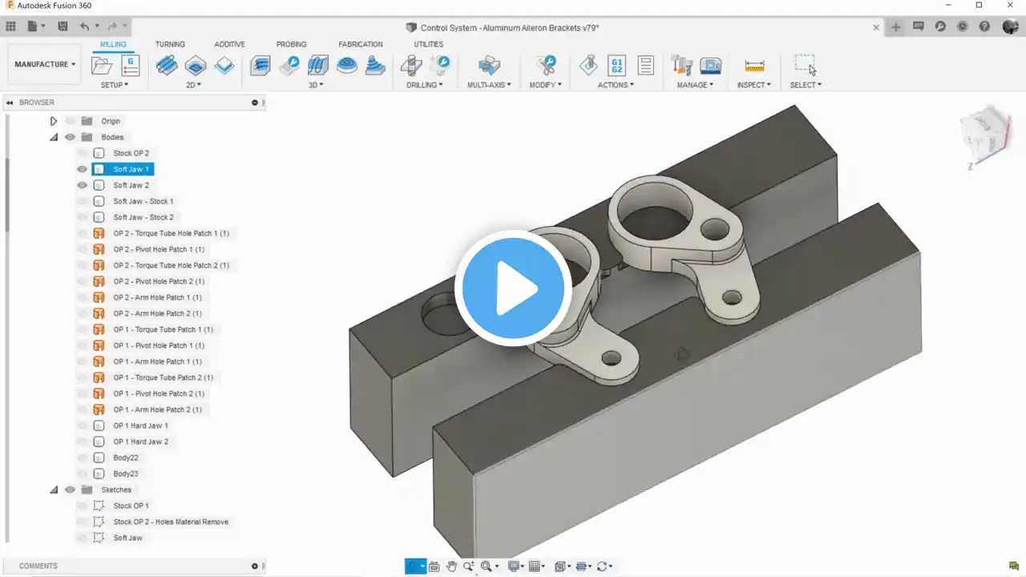This screenshot has width=1026, height=577.
Task: Select the Face milling tool
Action: [x=224, y=65]
